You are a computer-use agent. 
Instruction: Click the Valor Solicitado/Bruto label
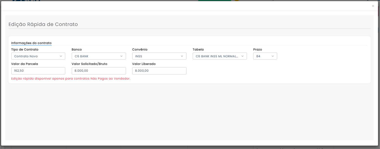pyautogui.click(x=90, y=64)
